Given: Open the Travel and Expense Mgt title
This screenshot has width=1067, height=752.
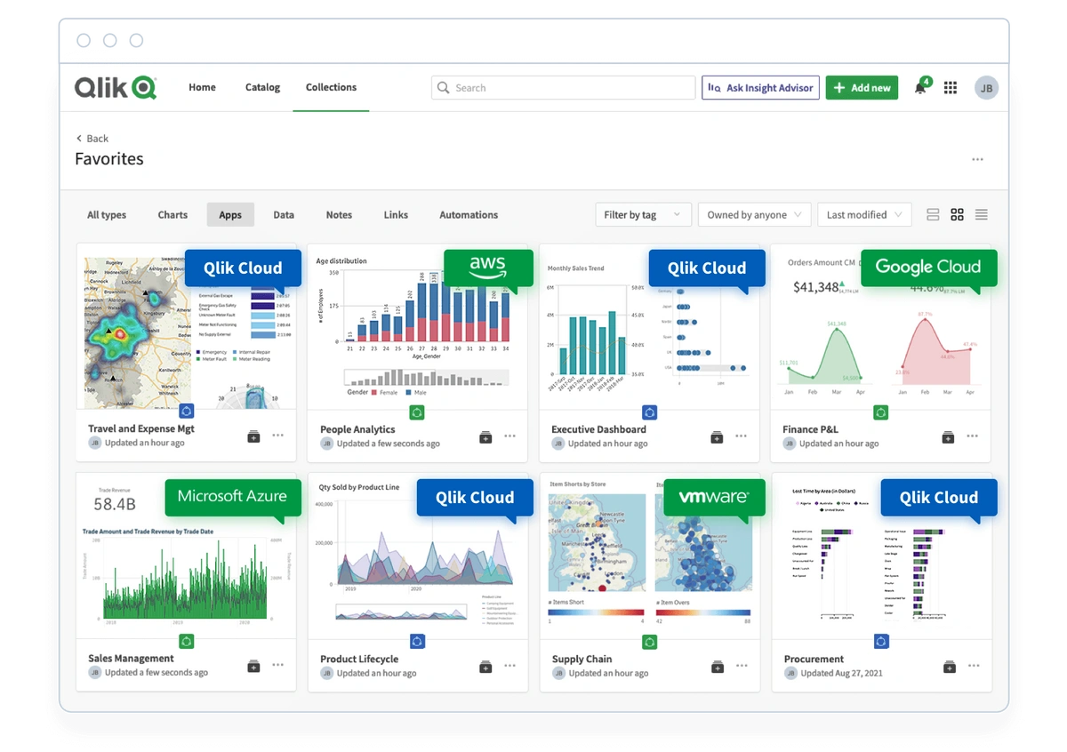Looking at the screenshot, I should coord(141,428).
